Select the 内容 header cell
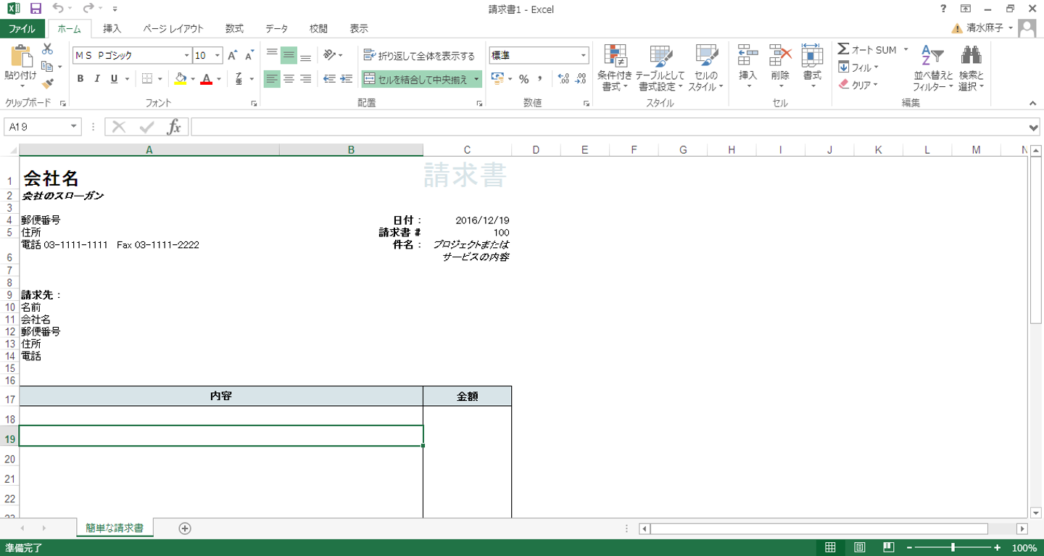 point(221,397)
